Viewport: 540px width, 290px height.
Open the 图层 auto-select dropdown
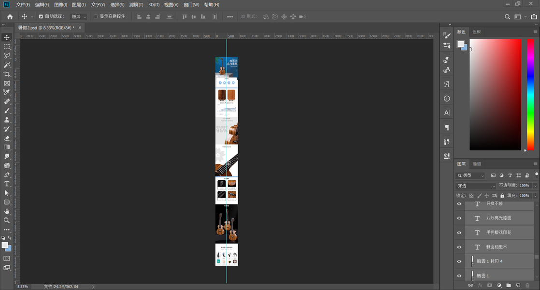point(79,16)
